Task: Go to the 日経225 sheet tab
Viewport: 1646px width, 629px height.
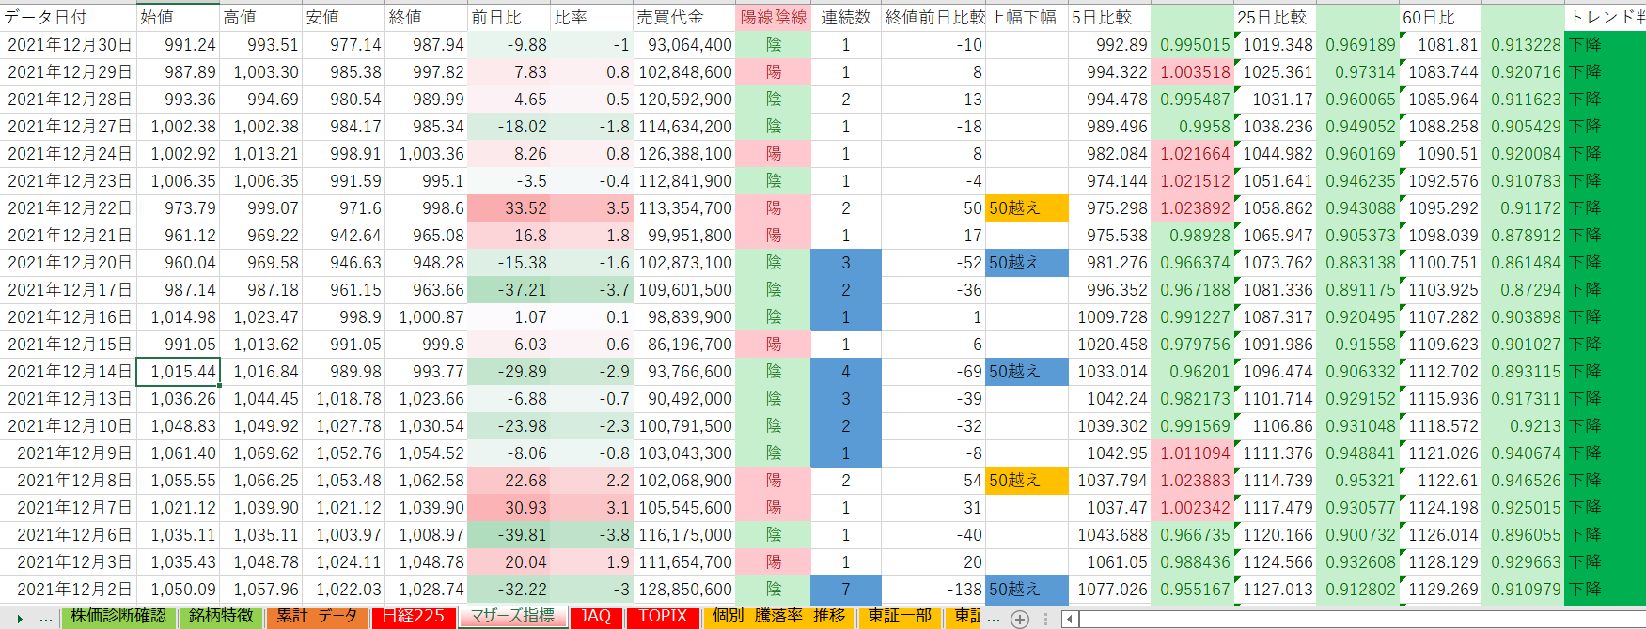Action: (x=413, y=617)
